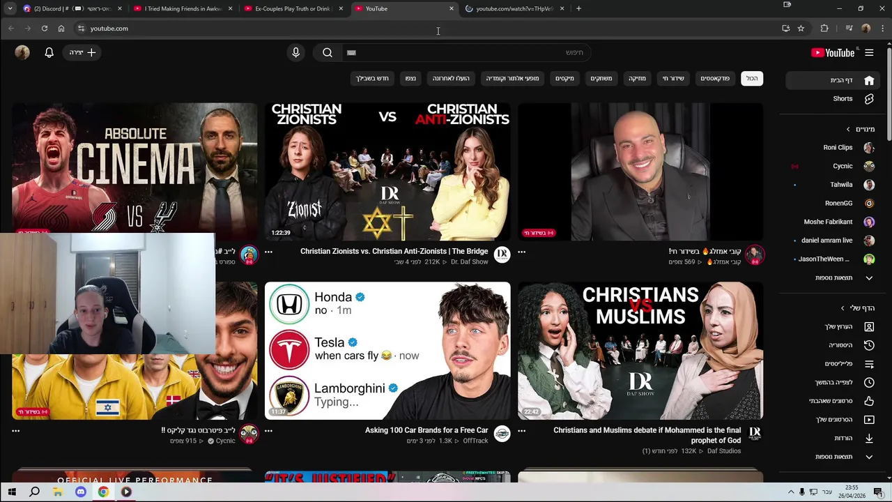Click the search magnifier button
The height and width of the screenshot is (502, 892).
click(327, 52)
